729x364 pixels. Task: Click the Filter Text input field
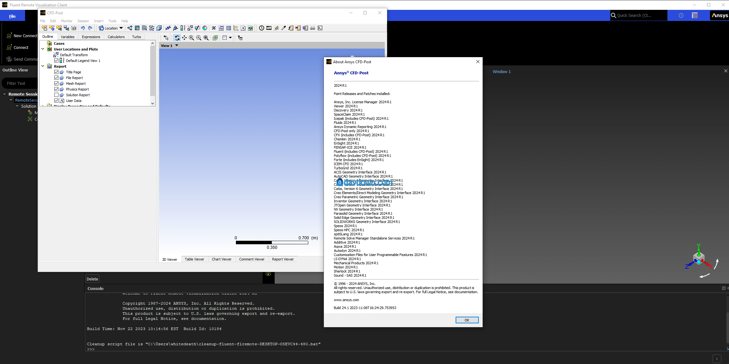[20, 83]
